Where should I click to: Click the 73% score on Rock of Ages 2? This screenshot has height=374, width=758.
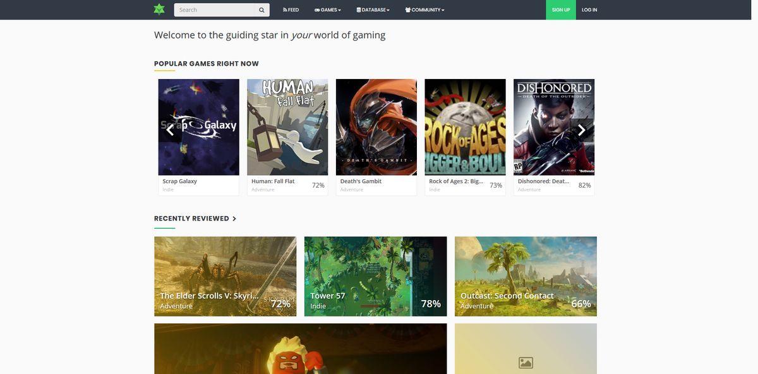pos(496,185)
